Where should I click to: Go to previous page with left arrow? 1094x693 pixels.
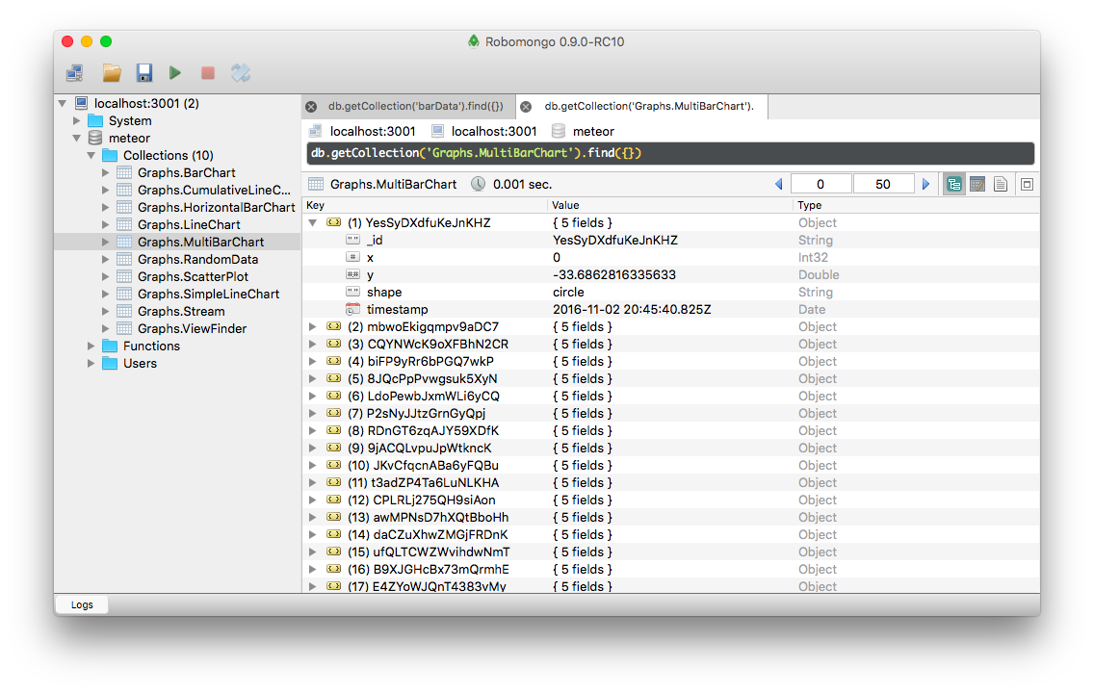[x=779, y=184]
